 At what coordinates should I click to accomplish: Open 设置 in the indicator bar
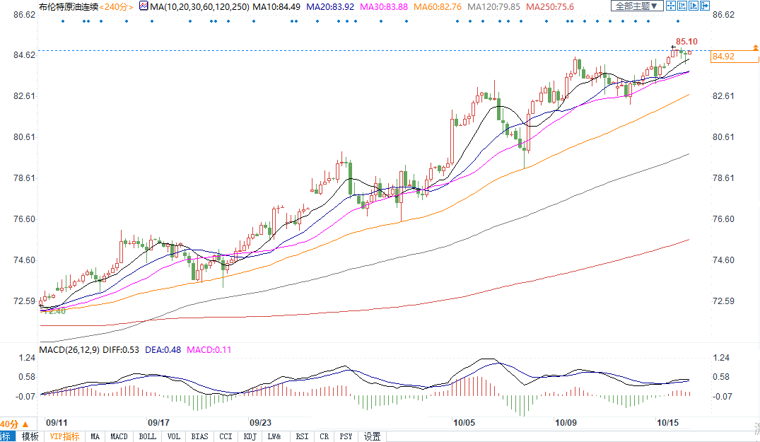(x=372, y=436)
